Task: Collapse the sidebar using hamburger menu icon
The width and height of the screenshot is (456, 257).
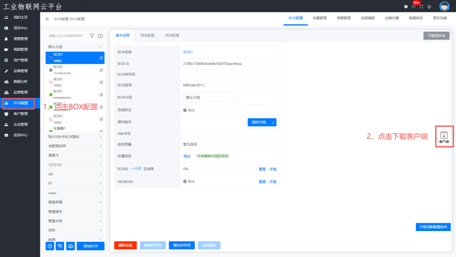Action: pos(47,19)
